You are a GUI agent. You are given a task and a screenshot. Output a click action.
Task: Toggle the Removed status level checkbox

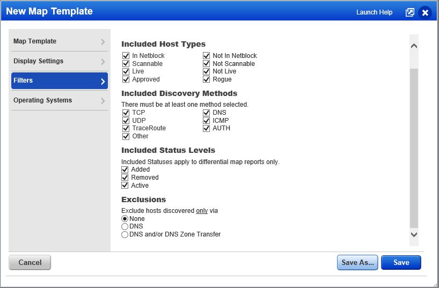coord(126,178)
